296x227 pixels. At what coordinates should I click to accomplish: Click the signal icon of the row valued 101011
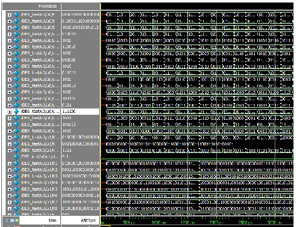point(16,125)
